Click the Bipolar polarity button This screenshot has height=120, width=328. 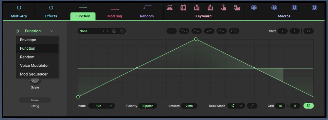tap(148, 106)
